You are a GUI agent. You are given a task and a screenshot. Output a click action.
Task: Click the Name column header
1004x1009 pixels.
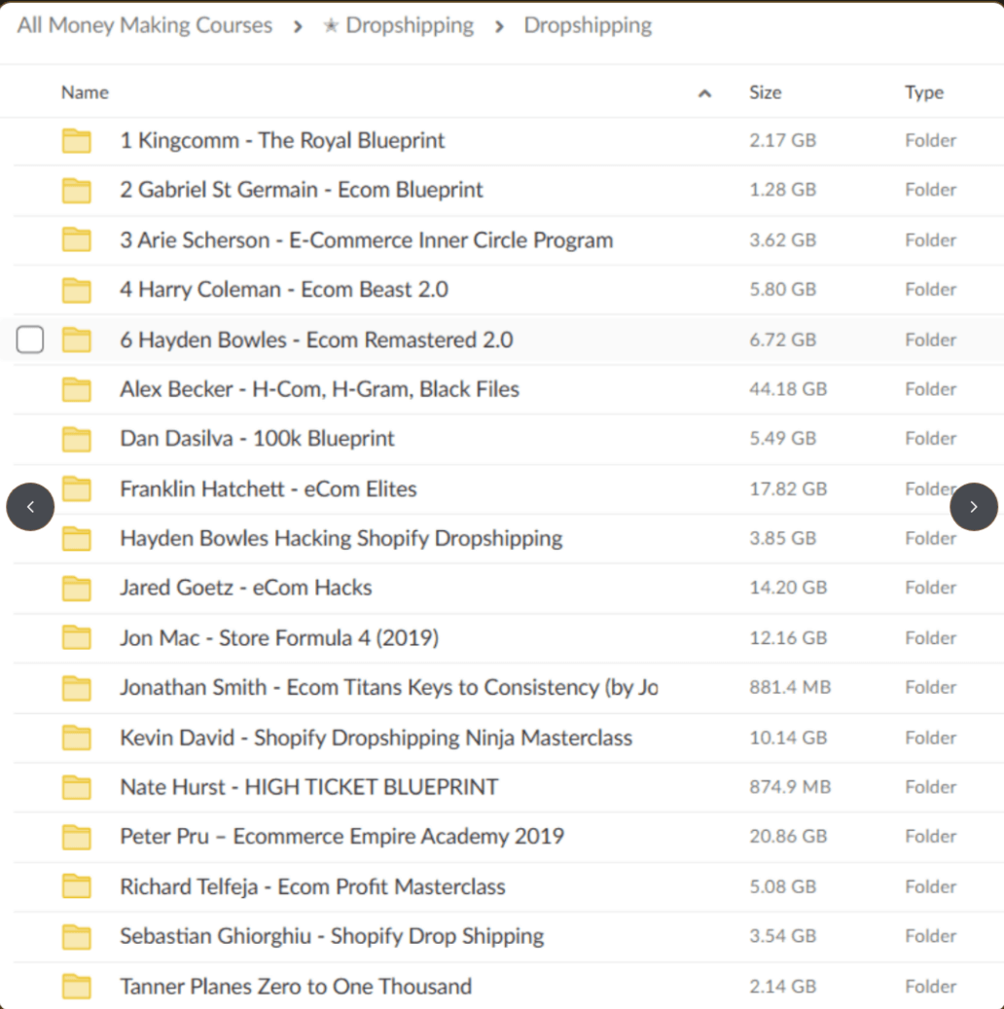coord(85,92)
